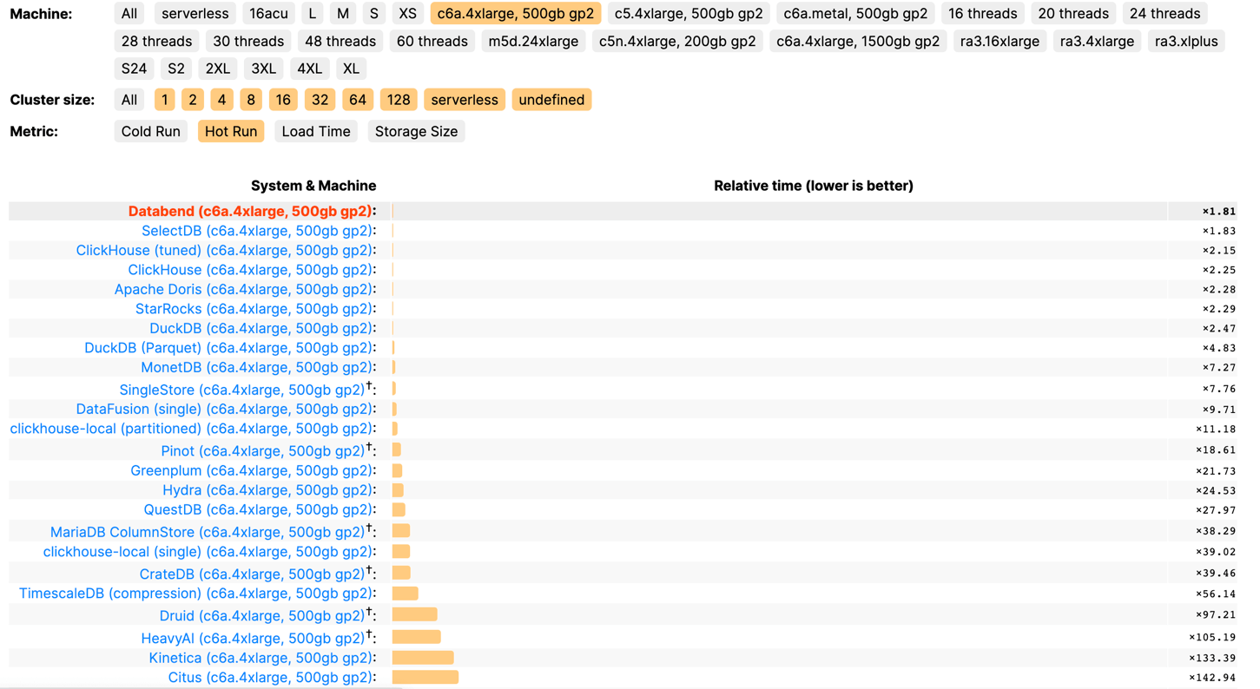Click the Kinetica relative time bar

[x=423, y=658]
